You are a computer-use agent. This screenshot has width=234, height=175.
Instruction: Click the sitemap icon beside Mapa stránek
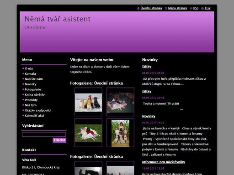(x=166, y=8)
